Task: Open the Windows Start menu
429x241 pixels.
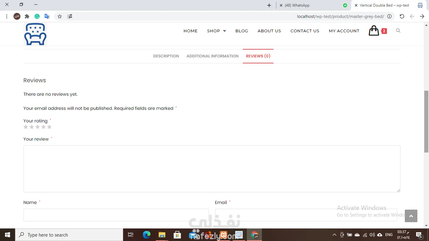Action: tap(8, 235)
